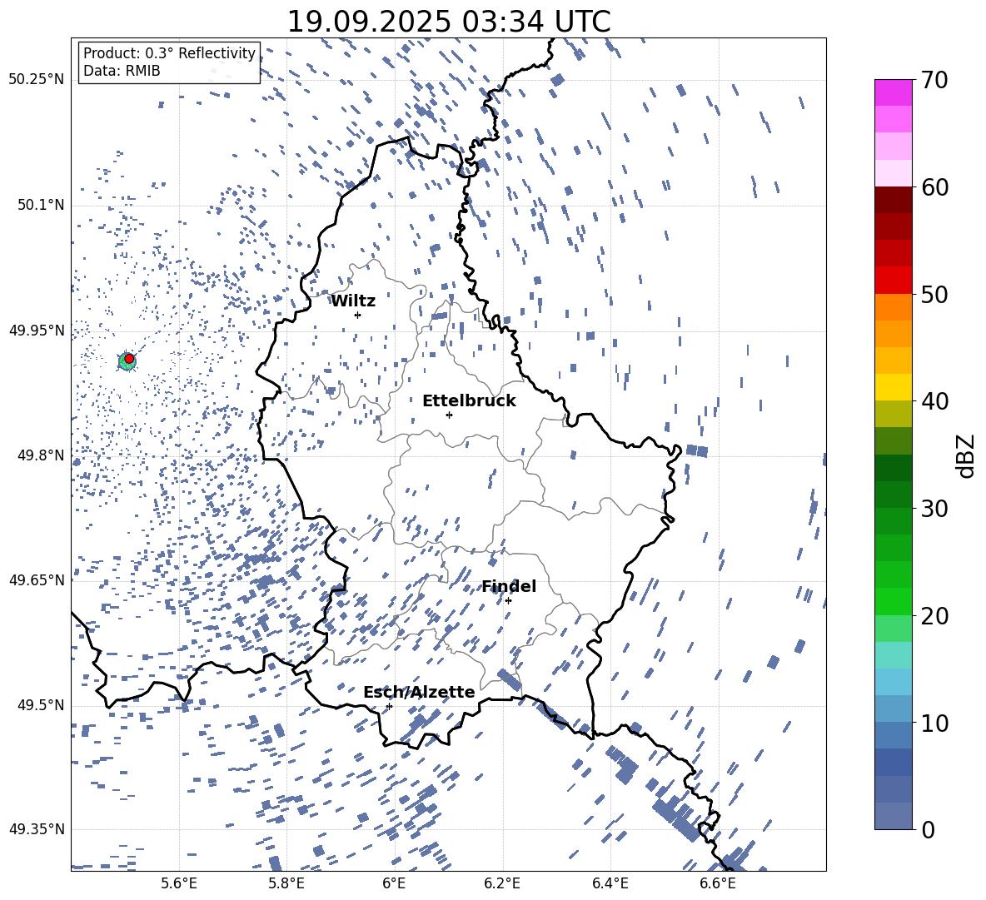Image resolution: width=986 pixels, height=900 pixels.
Task: Click the Data: RMIB text
Action: 122,71
